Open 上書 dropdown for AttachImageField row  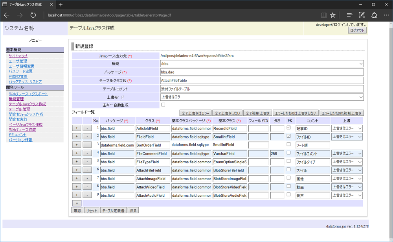[x=347, y=179]
